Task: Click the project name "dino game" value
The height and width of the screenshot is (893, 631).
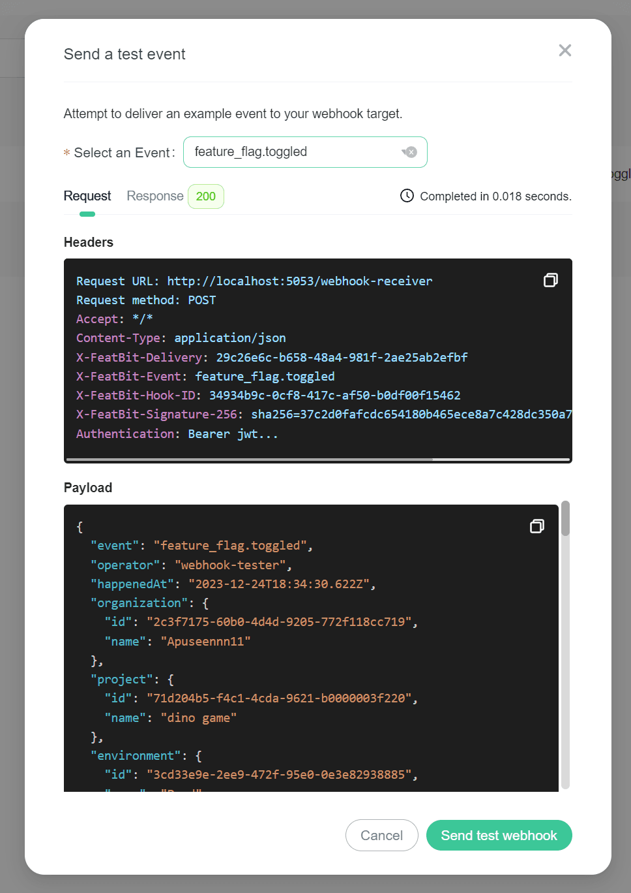Action: pyautogui.click(x=198, y=718)
